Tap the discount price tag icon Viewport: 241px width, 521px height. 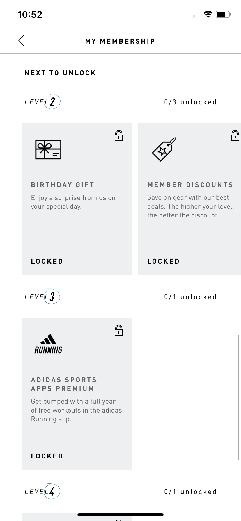tap(164, 149)
